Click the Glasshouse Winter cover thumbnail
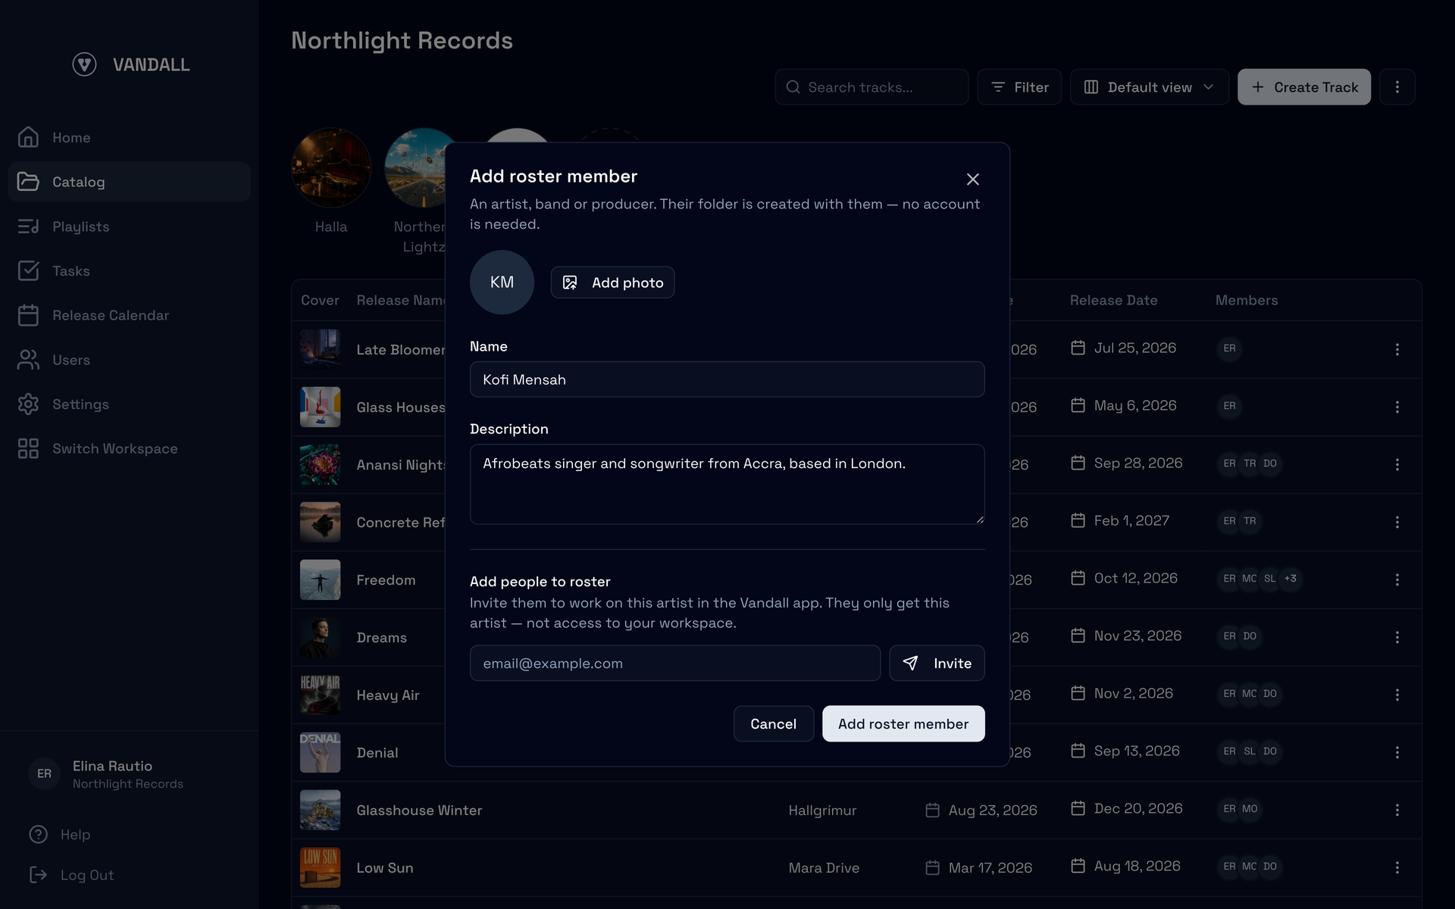1455x909 pixels. [x=320, y=810]
